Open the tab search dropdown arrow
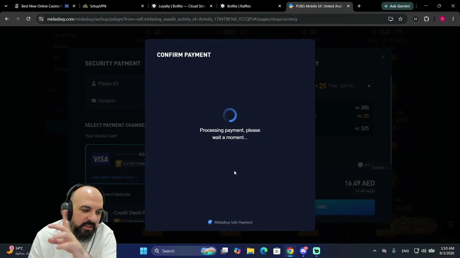Image resolution: width=460 pixels, height=258 pixels. point(6,6)
